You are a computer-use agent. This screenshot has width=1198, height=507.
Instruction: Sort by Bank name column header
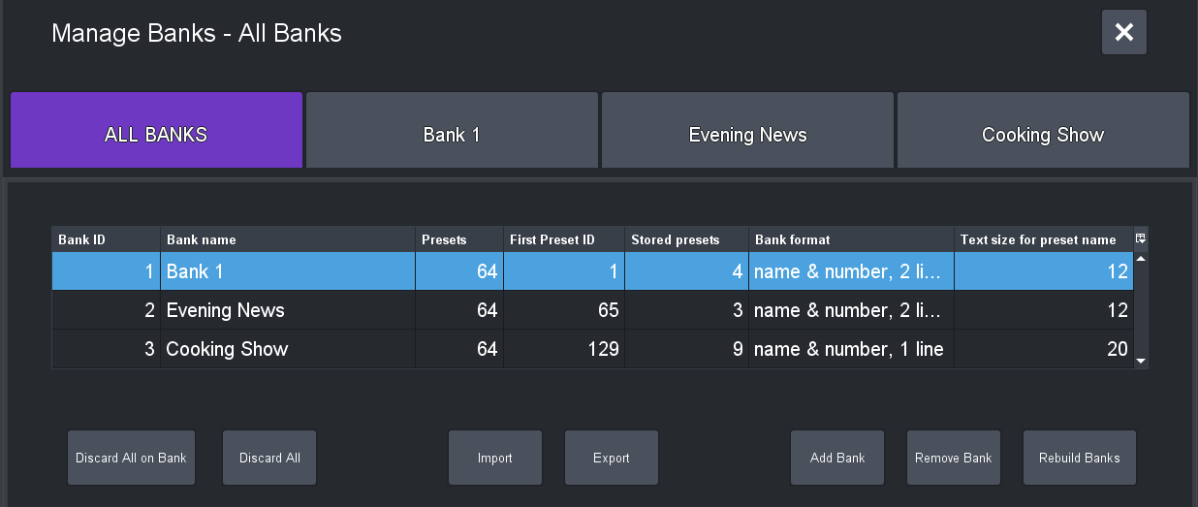(x=288, y=239)
